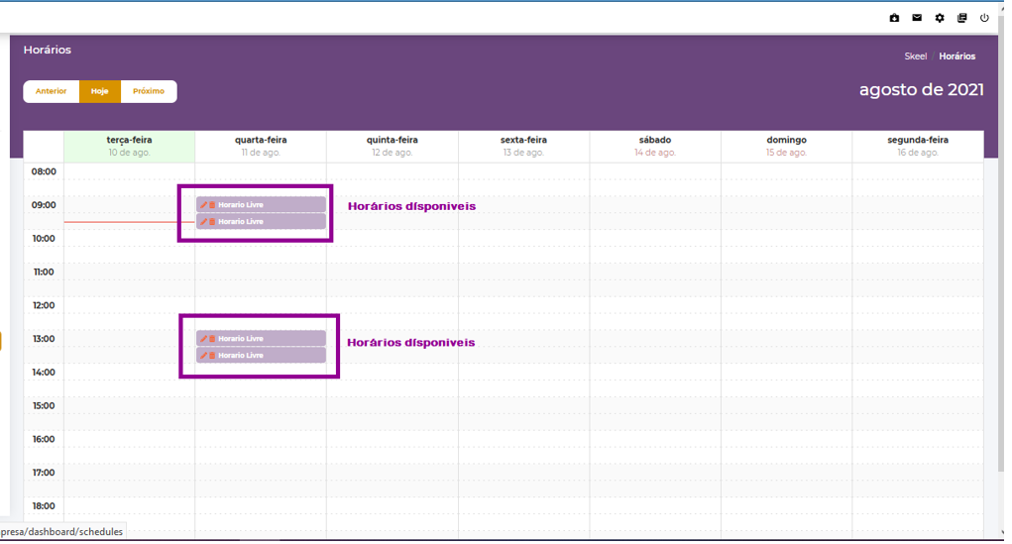
Task: Open messages via the envelope icon
Action: tap(917, 18)
